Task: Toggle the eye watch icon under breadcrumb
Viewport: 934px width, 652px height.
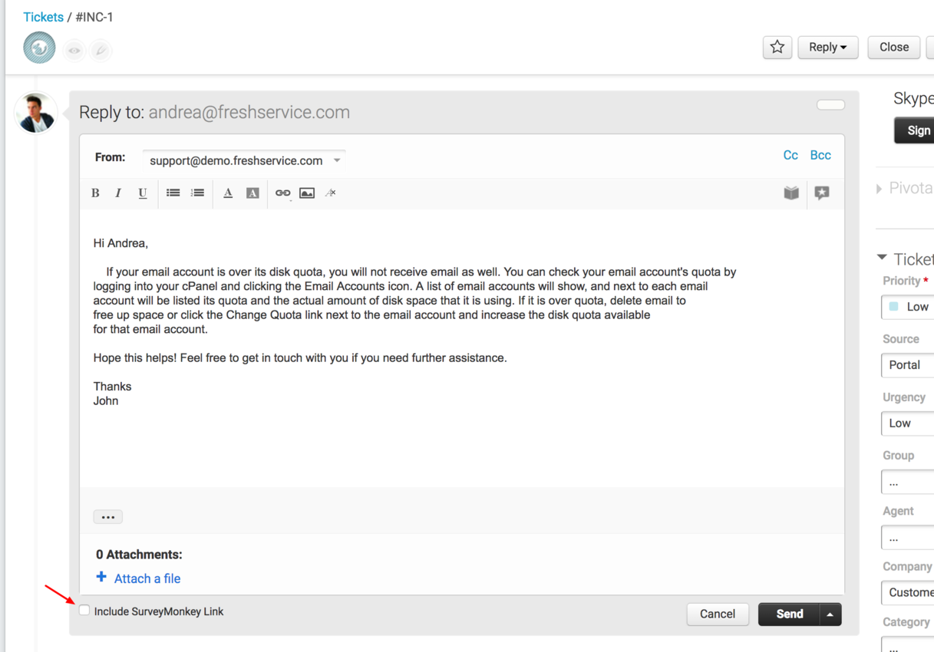Action: pos(74,51)
